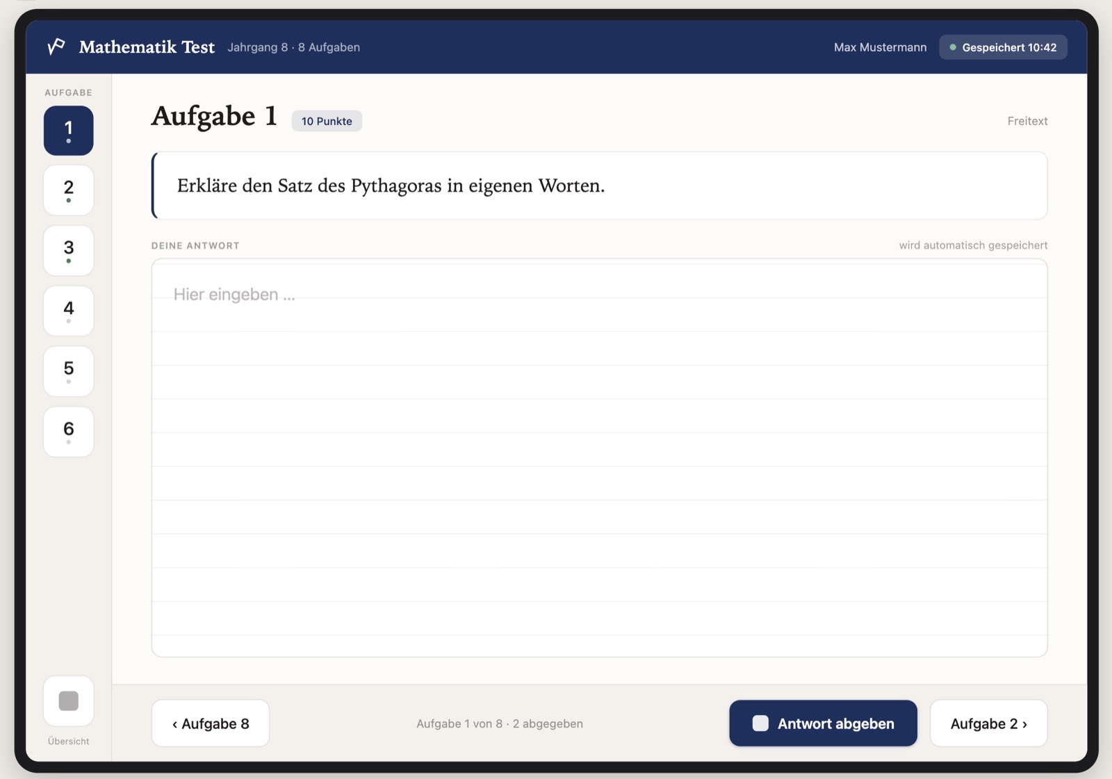Go to task 2 in the sidebar
This screenshot has height=779, width=1112.
68,190
